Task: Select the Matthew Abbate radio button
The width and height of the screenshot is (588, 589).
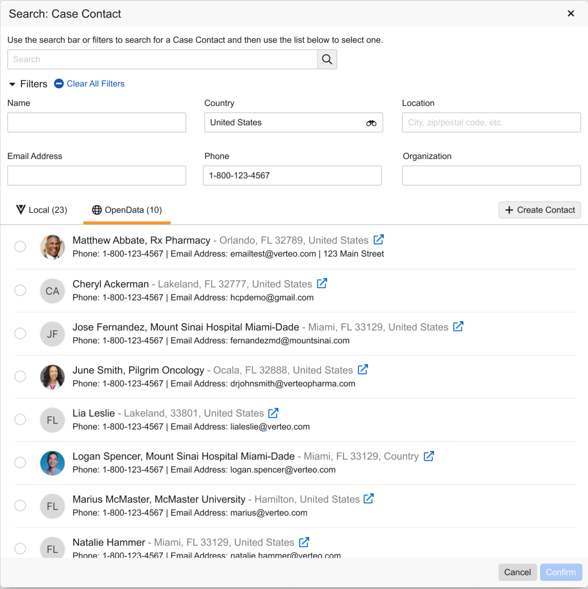Action: click(x=20, y=247)
